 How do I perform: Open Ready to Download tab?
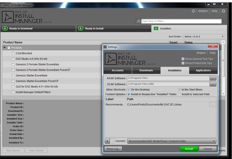(x=38, y=29)
